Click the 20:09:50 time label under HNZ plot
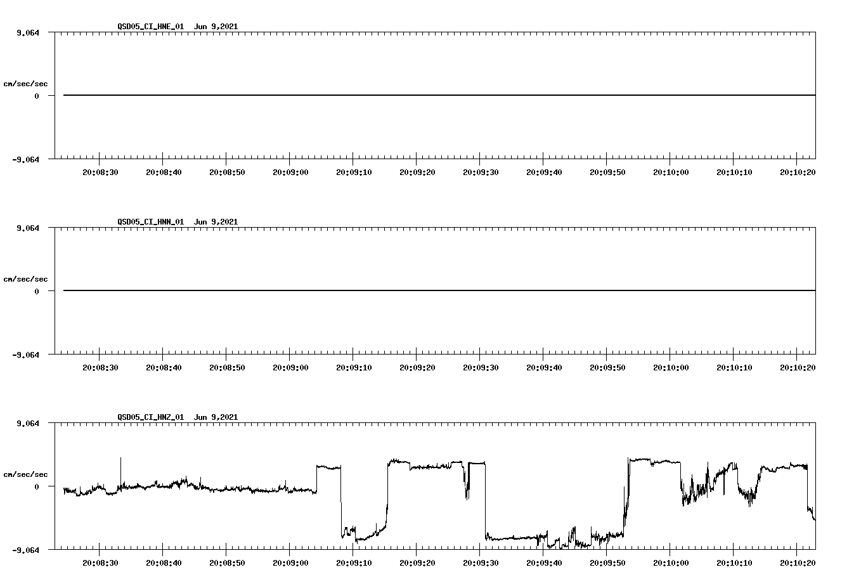 coord(607,563)
